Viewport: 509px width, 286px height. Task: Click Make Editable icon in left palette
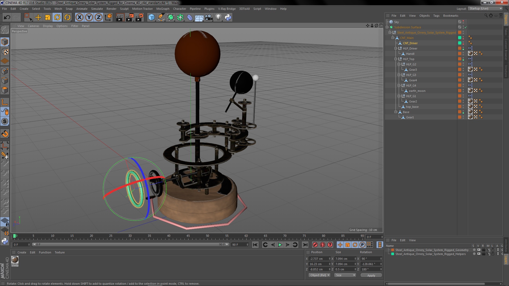point(5,30)
